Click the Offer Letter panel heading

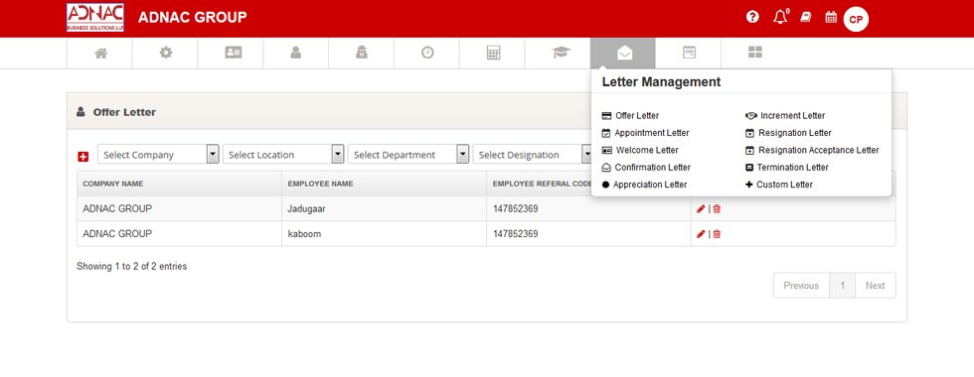click(124, 112)
